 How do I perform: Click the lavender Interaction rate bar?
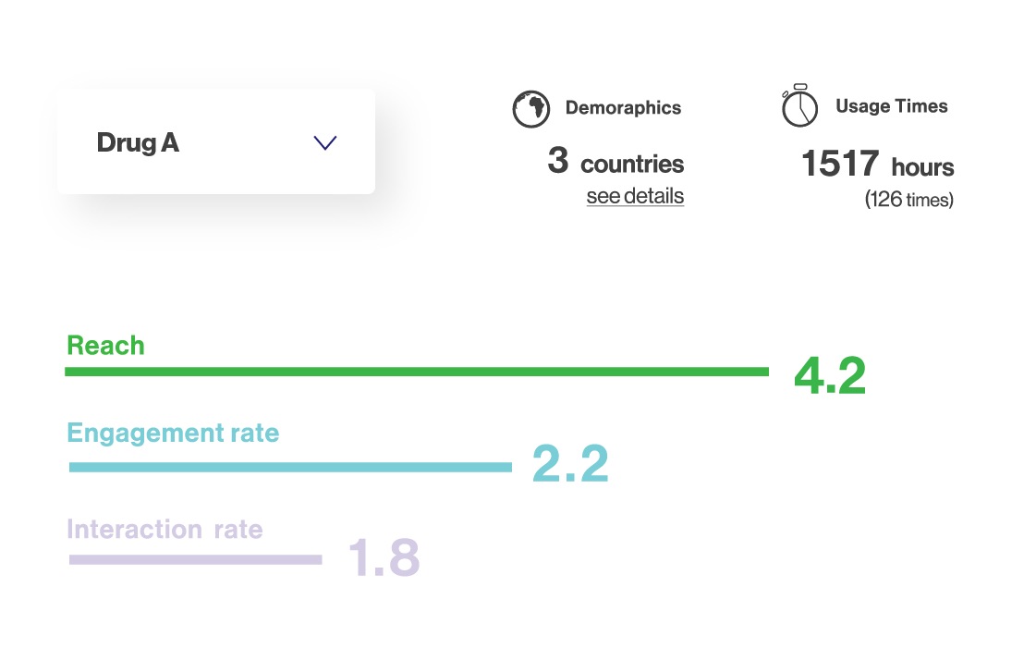pyautogui.click(x=195, y=559)
